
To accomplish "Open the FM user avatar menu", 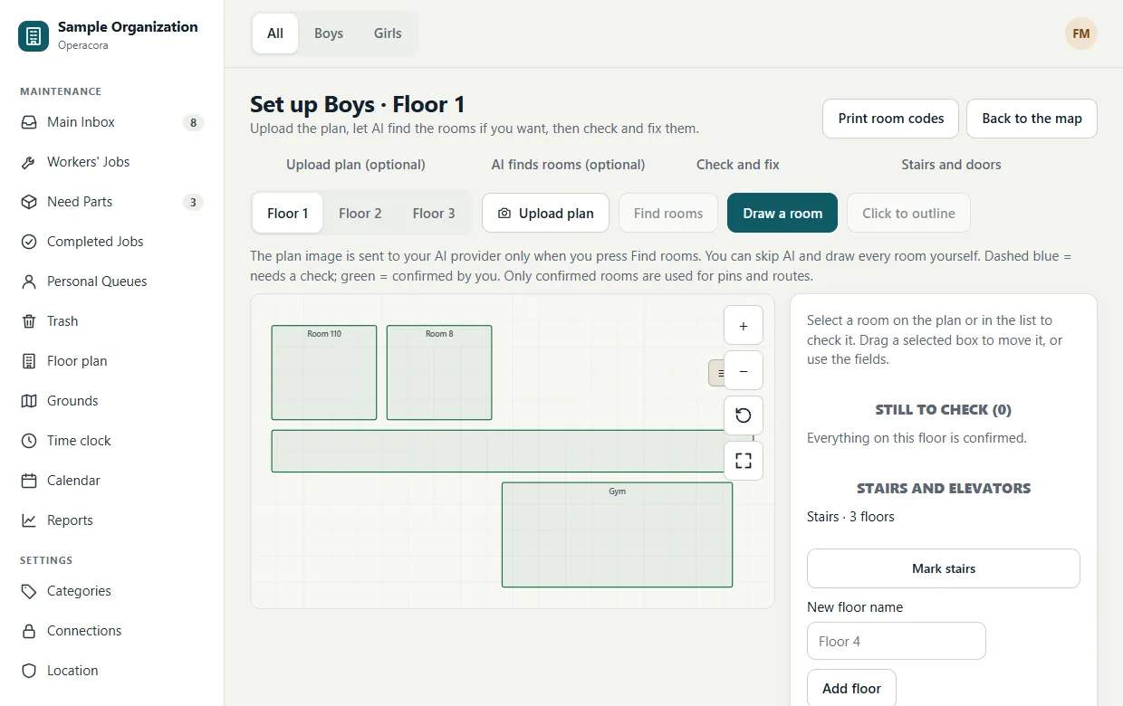I will (x=1080, y=33).
